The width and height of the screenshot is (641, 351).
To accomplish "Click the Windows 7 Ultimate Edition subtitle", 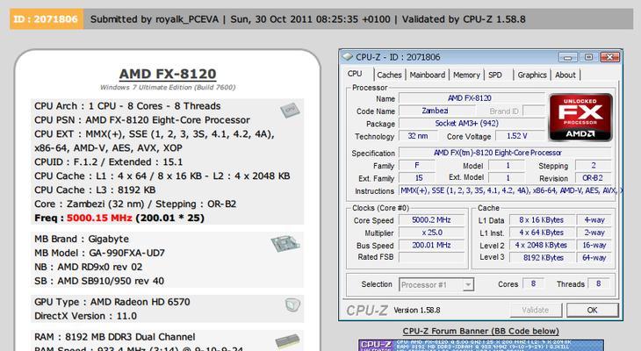I will [x=168, y=88].
